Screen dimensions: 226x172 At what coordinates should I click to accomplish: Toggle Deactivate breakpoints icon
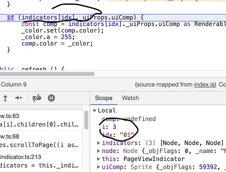(37, 98)
